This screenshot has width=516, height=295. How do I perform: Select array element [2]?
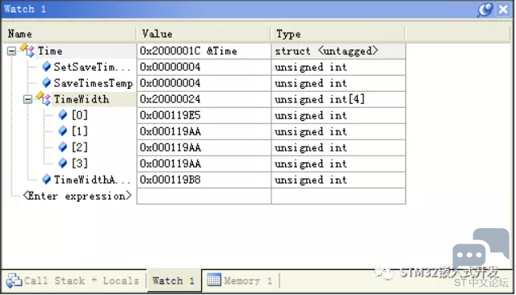tap(80, 147)
